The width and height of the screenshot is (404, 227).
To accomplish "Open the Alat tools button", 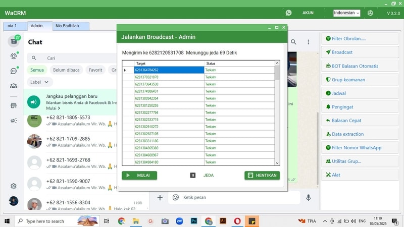I will 360,175.
